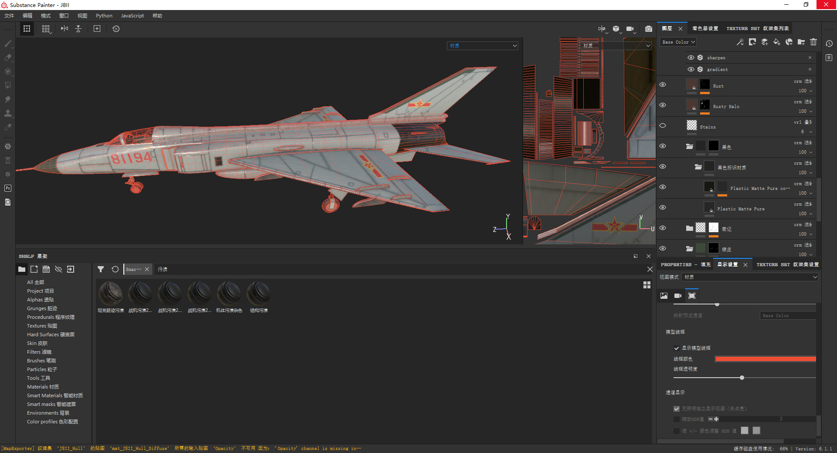Select Smart Materials 智能材质 shelf category
Viewport: 837px width, 453px height.
[55, 396]
